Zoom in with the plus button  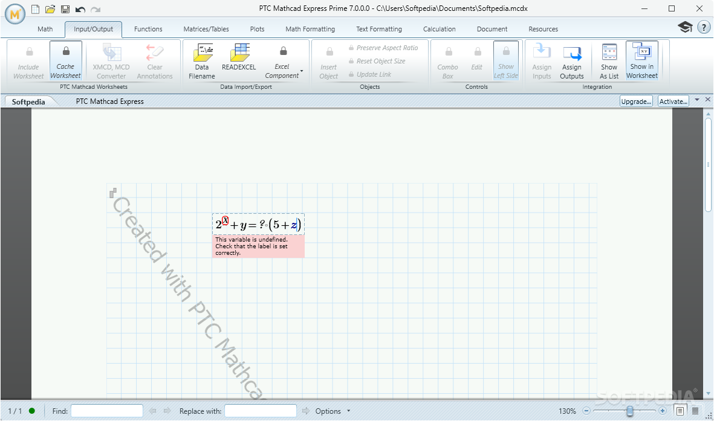click(663, 411)
